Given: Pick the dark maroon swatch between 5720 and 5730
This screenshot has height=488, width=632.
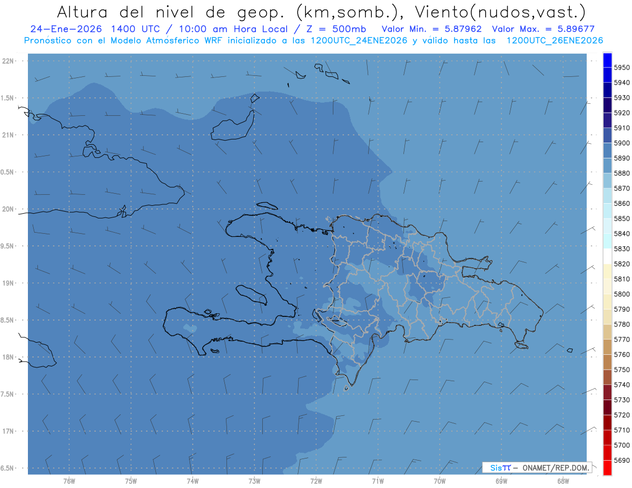Looking at the screenshot, I should pyautogui.click(x=607, y=407).
